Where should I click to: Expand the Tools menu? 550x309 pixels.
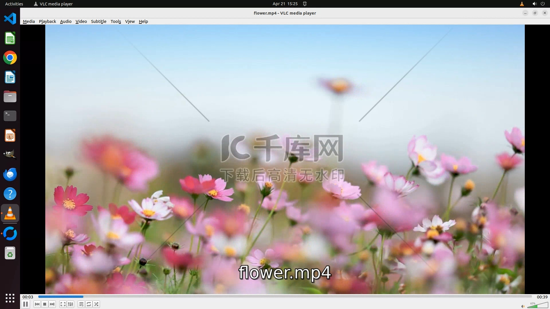pyautogui.click(x=116, y=21)
